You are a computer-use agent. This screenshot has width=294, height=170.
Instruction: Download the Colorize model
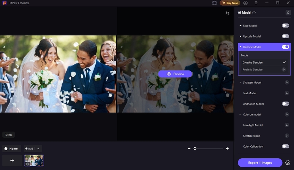tap(287, 114)
